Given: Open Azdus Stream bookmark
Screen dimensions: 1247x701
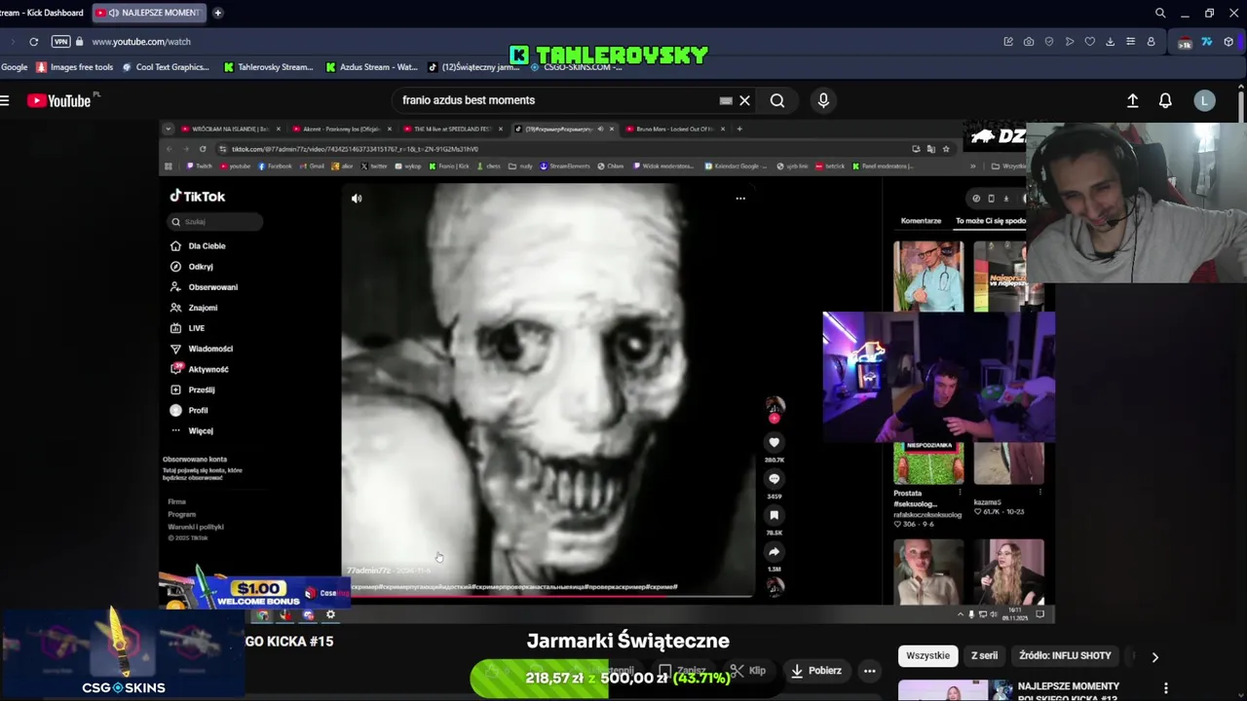Looking at the screenshot, I should point(372,67).
